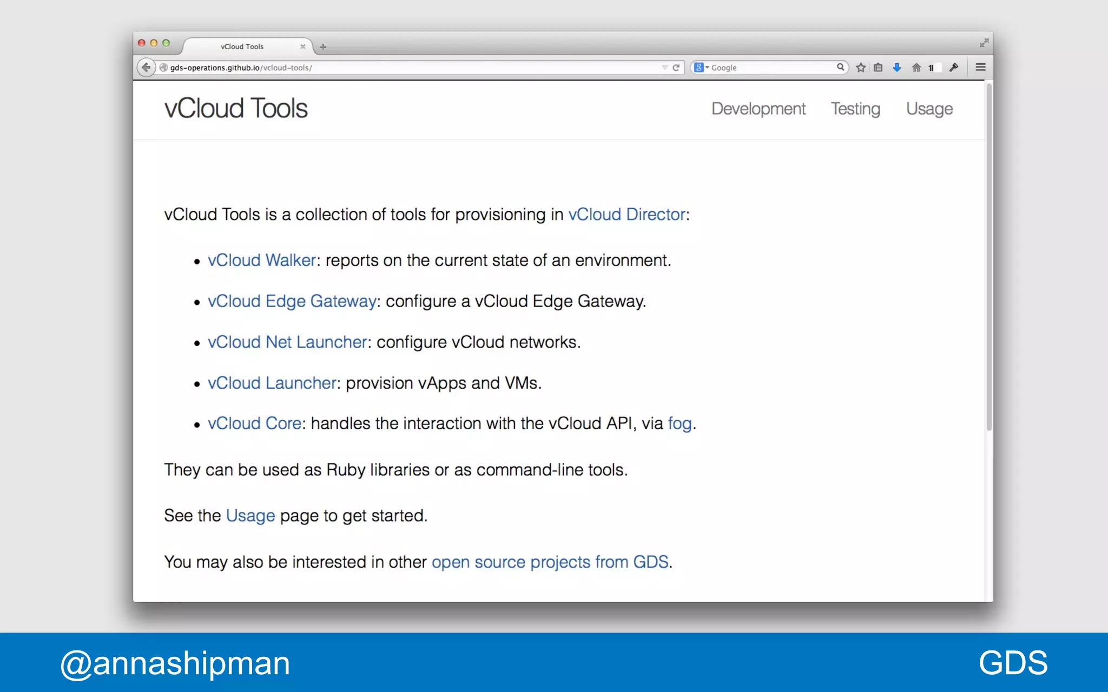Open the hamburger menu in Firefox

point(980,68)
